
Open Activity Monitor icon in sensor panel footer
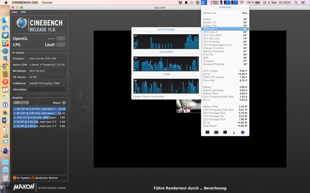pos(207,132)
